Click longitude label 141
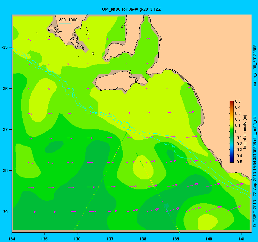Screen dimensions: 258x242 [x=241, y=239]
